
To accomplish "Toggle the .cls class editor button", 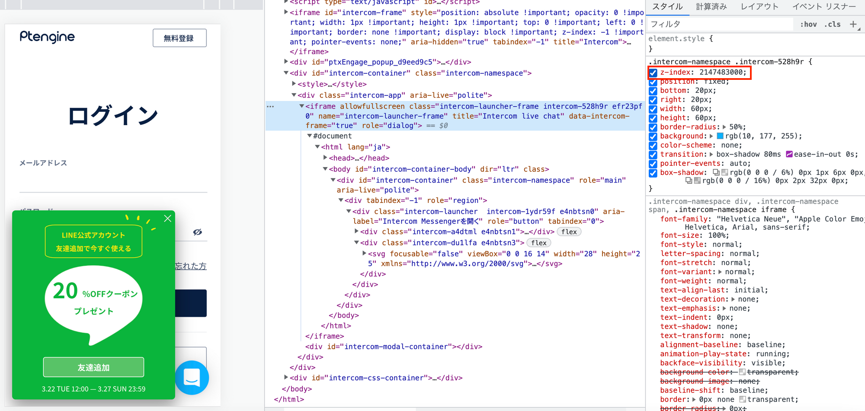I will point(832,24).
